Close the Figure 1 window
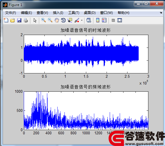Image resolution: width=165 pixels, height=146 pixels. coord(157,4)
